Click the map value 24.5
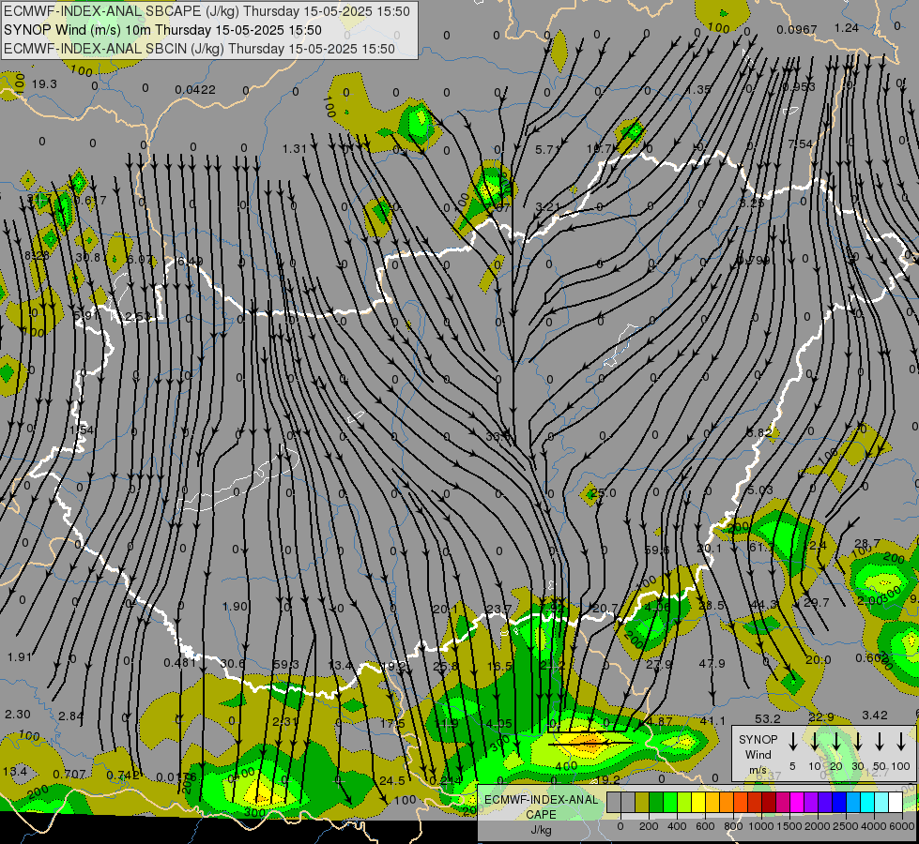 coord(391,781)
